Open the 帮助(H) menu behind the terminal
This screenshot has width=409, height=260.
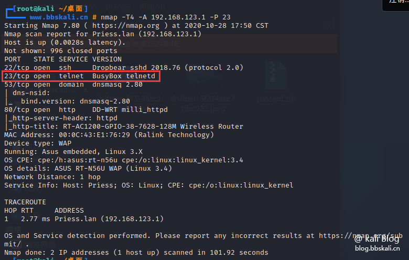click(152, 6)
